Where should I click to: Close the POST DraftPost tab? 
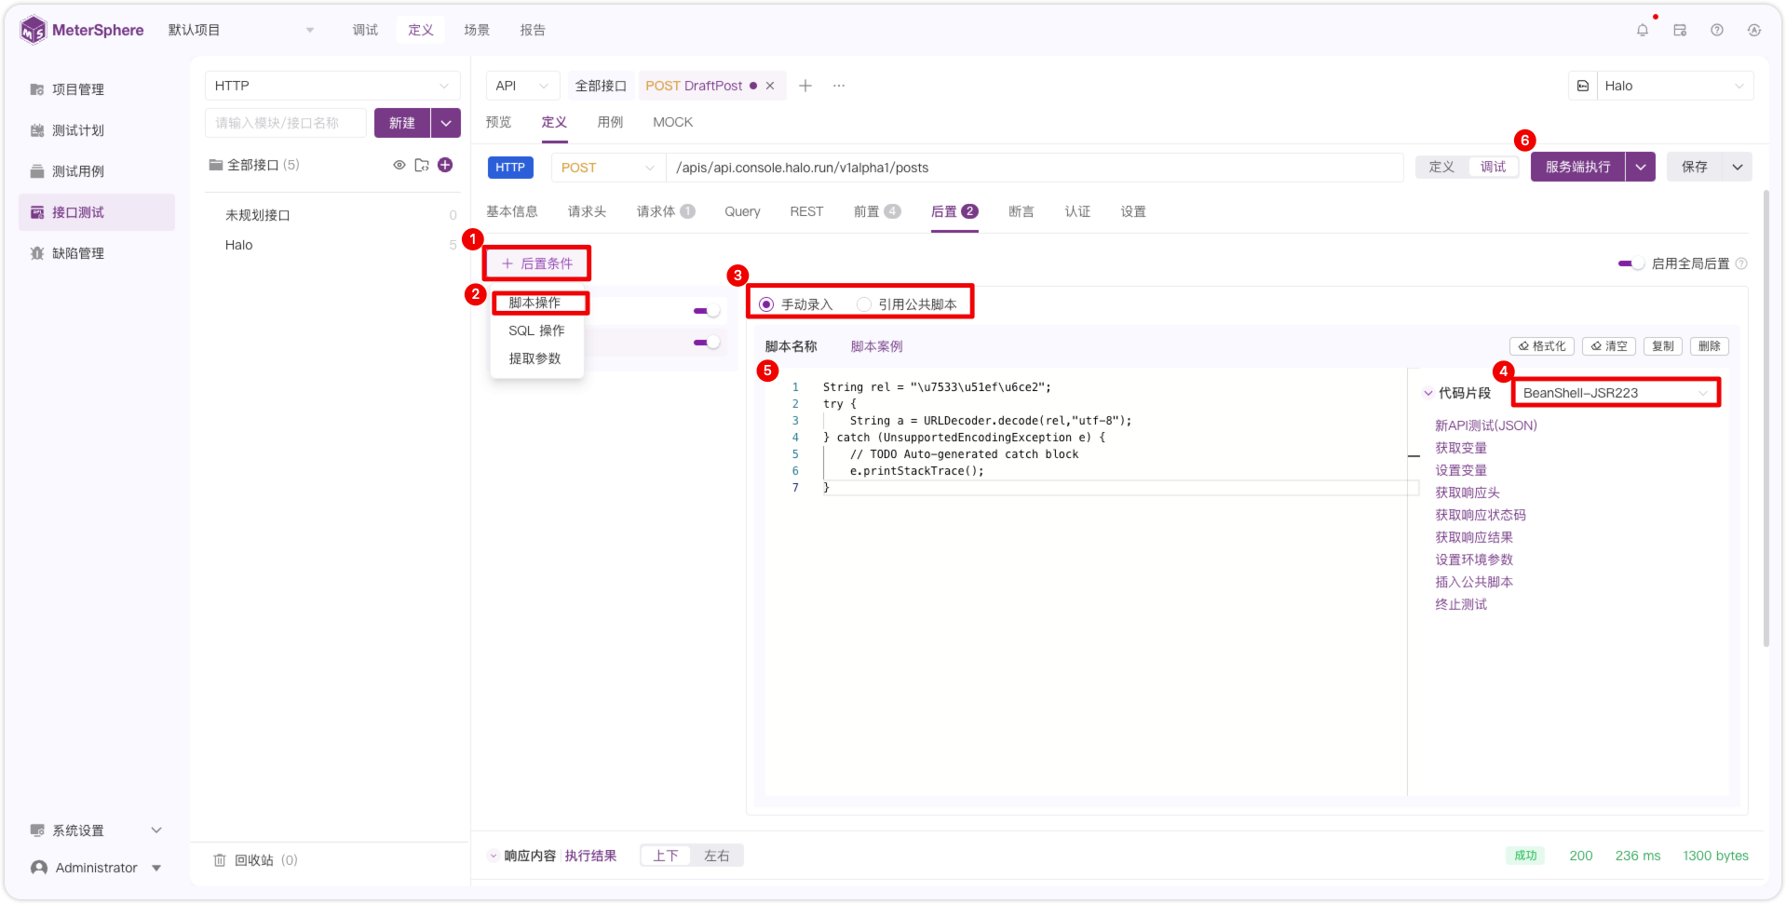click(770, 86)
